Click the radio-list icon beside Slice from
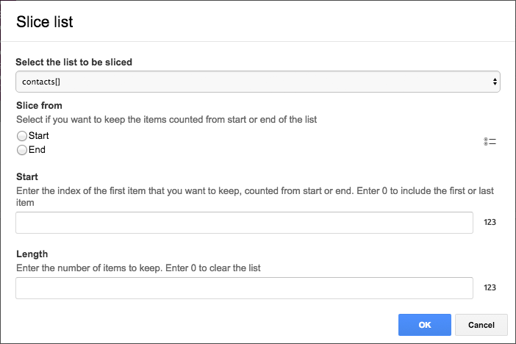This screenshot has width=516, height=344. point(490,141)
